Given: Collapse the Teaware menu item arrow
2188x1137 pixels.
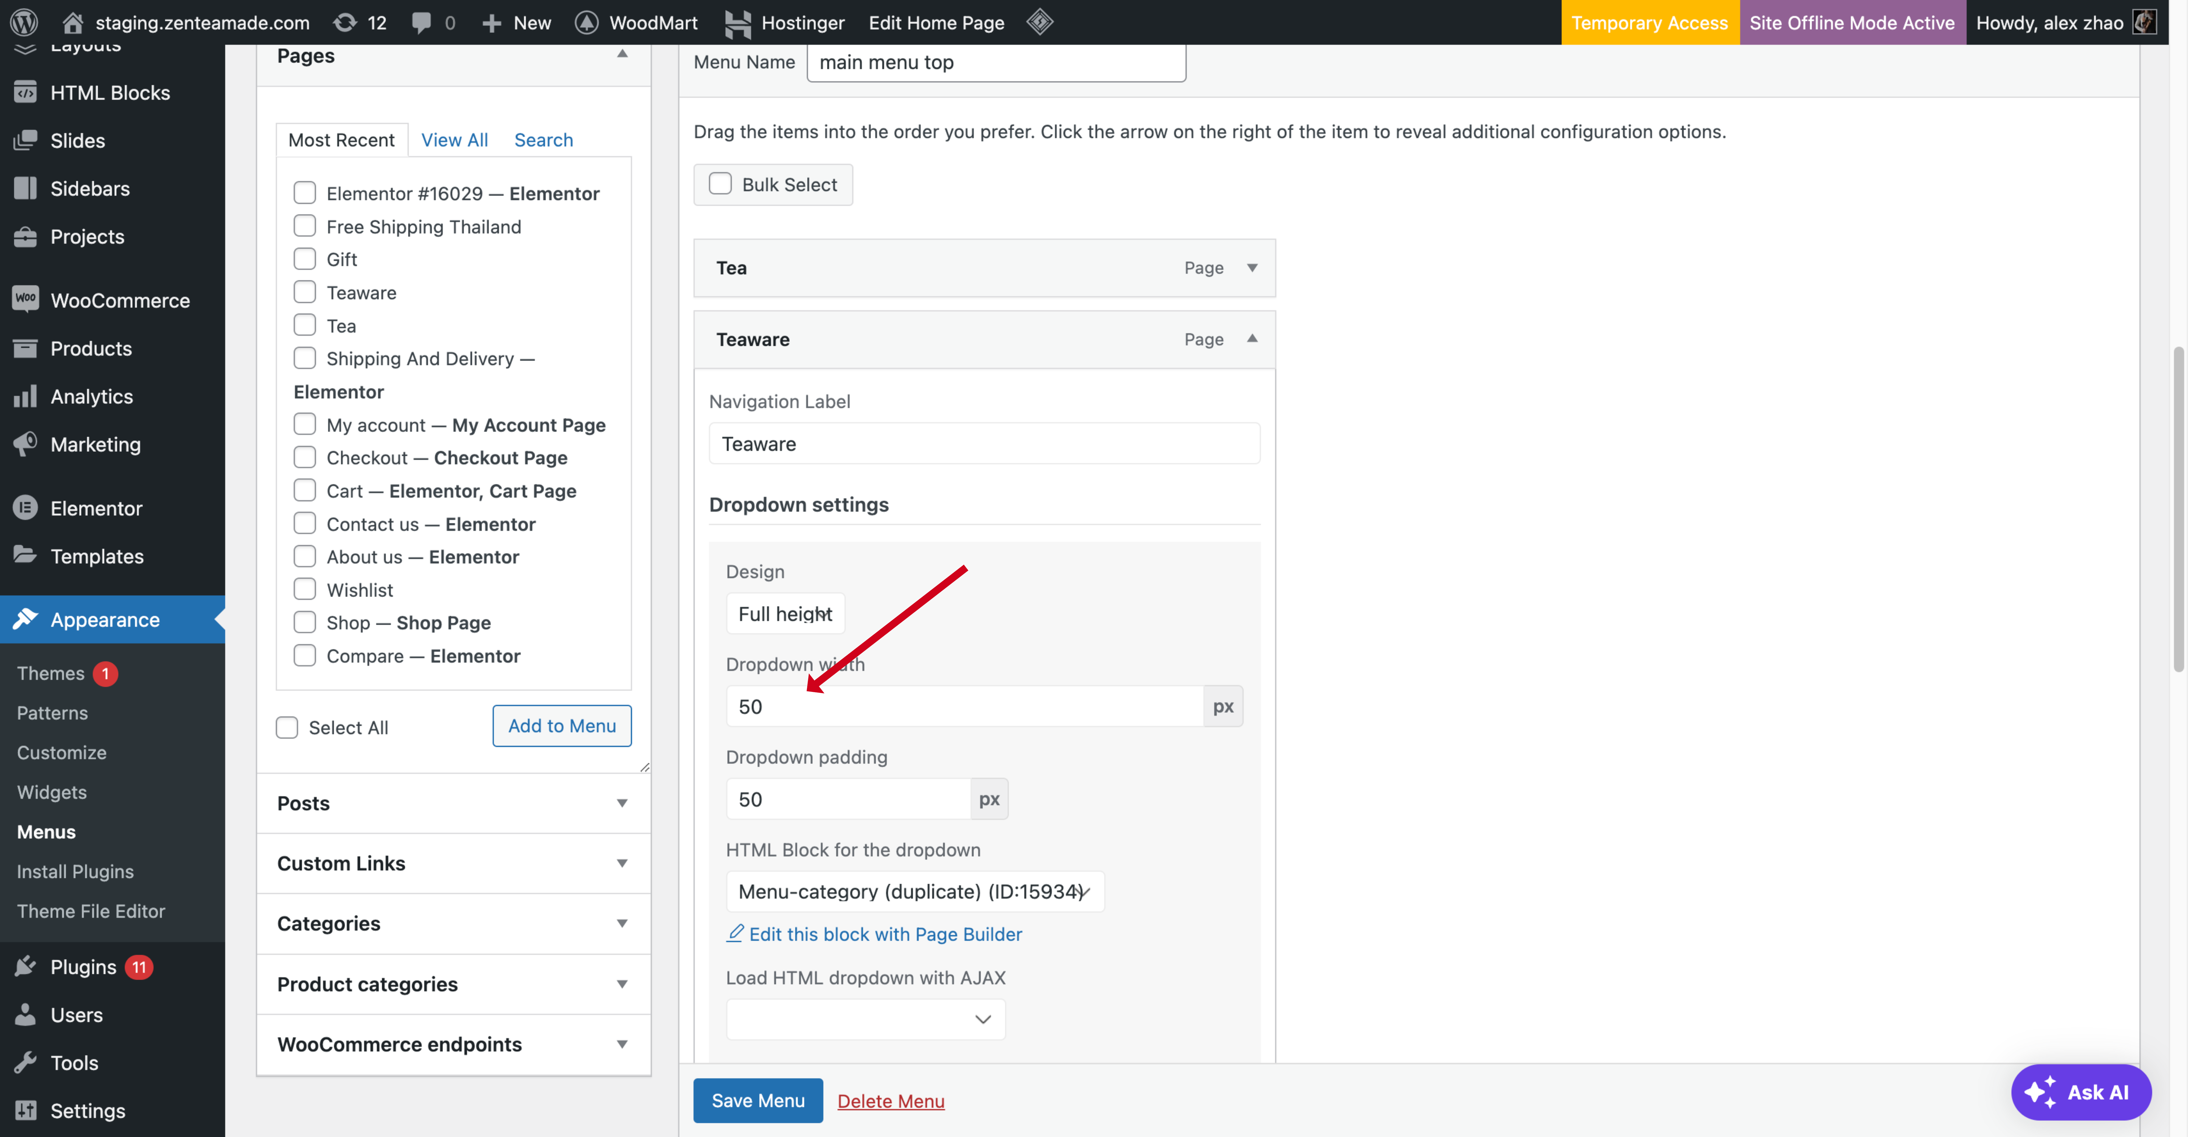Looking at the screenshot, I should point(1252,339).
